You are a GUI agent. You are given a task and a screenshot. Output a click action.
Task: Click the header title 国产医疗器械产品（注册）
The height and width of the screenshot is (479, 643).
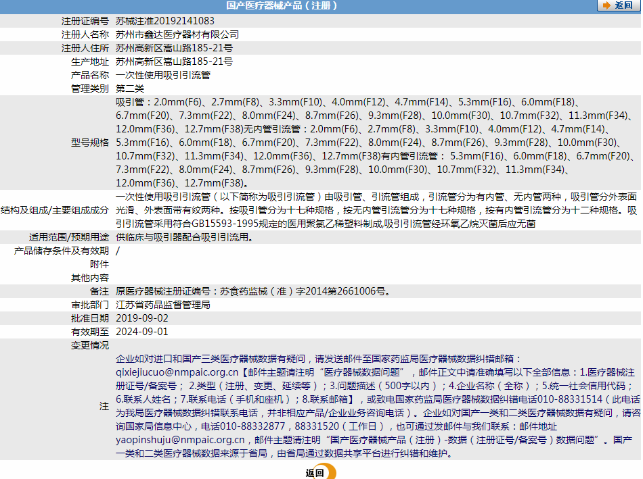[282, 5]
